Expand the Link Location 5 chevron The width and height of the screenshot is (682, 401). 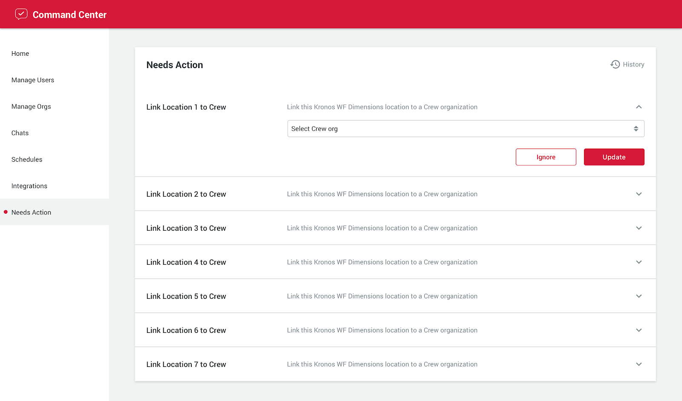pos(639,296)
